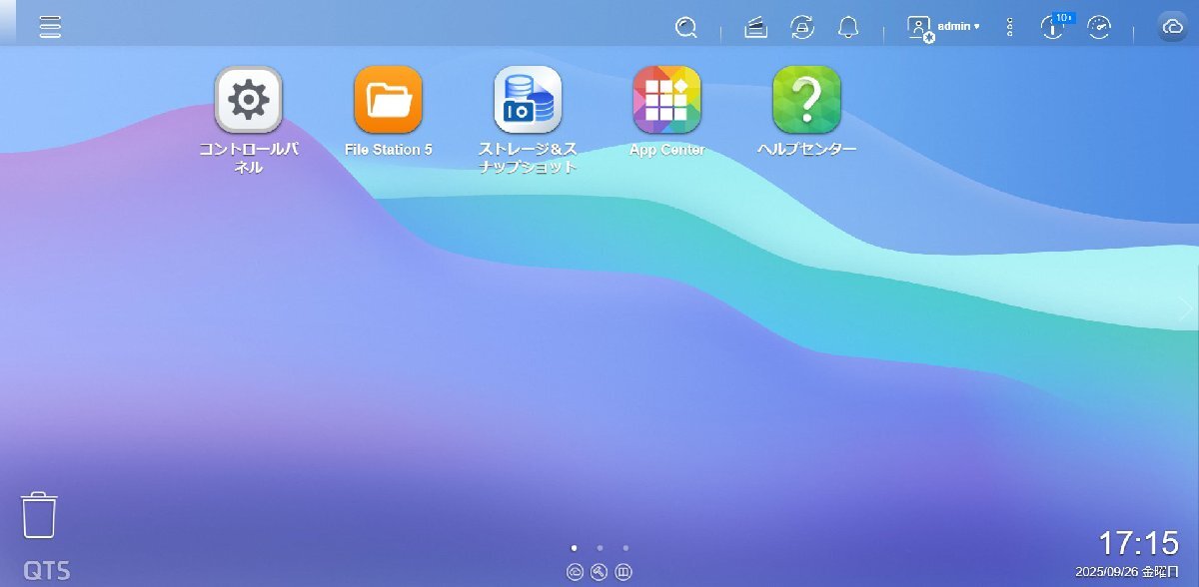Open the search magnifier in the top bar
This screenshot has height=587, width=1199.
(x=685, y=28)
